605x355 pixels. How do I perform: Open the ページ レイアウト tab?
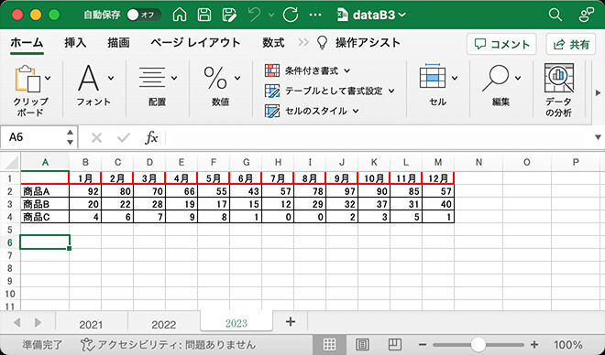click(x=195, y=42)
